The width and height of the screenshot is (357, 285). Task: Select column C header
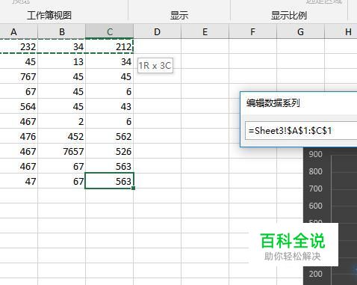(x=110, y=31)
